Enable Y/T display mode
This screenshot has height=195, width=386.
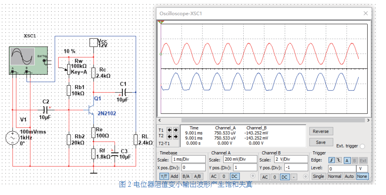[x=164, y=176]
